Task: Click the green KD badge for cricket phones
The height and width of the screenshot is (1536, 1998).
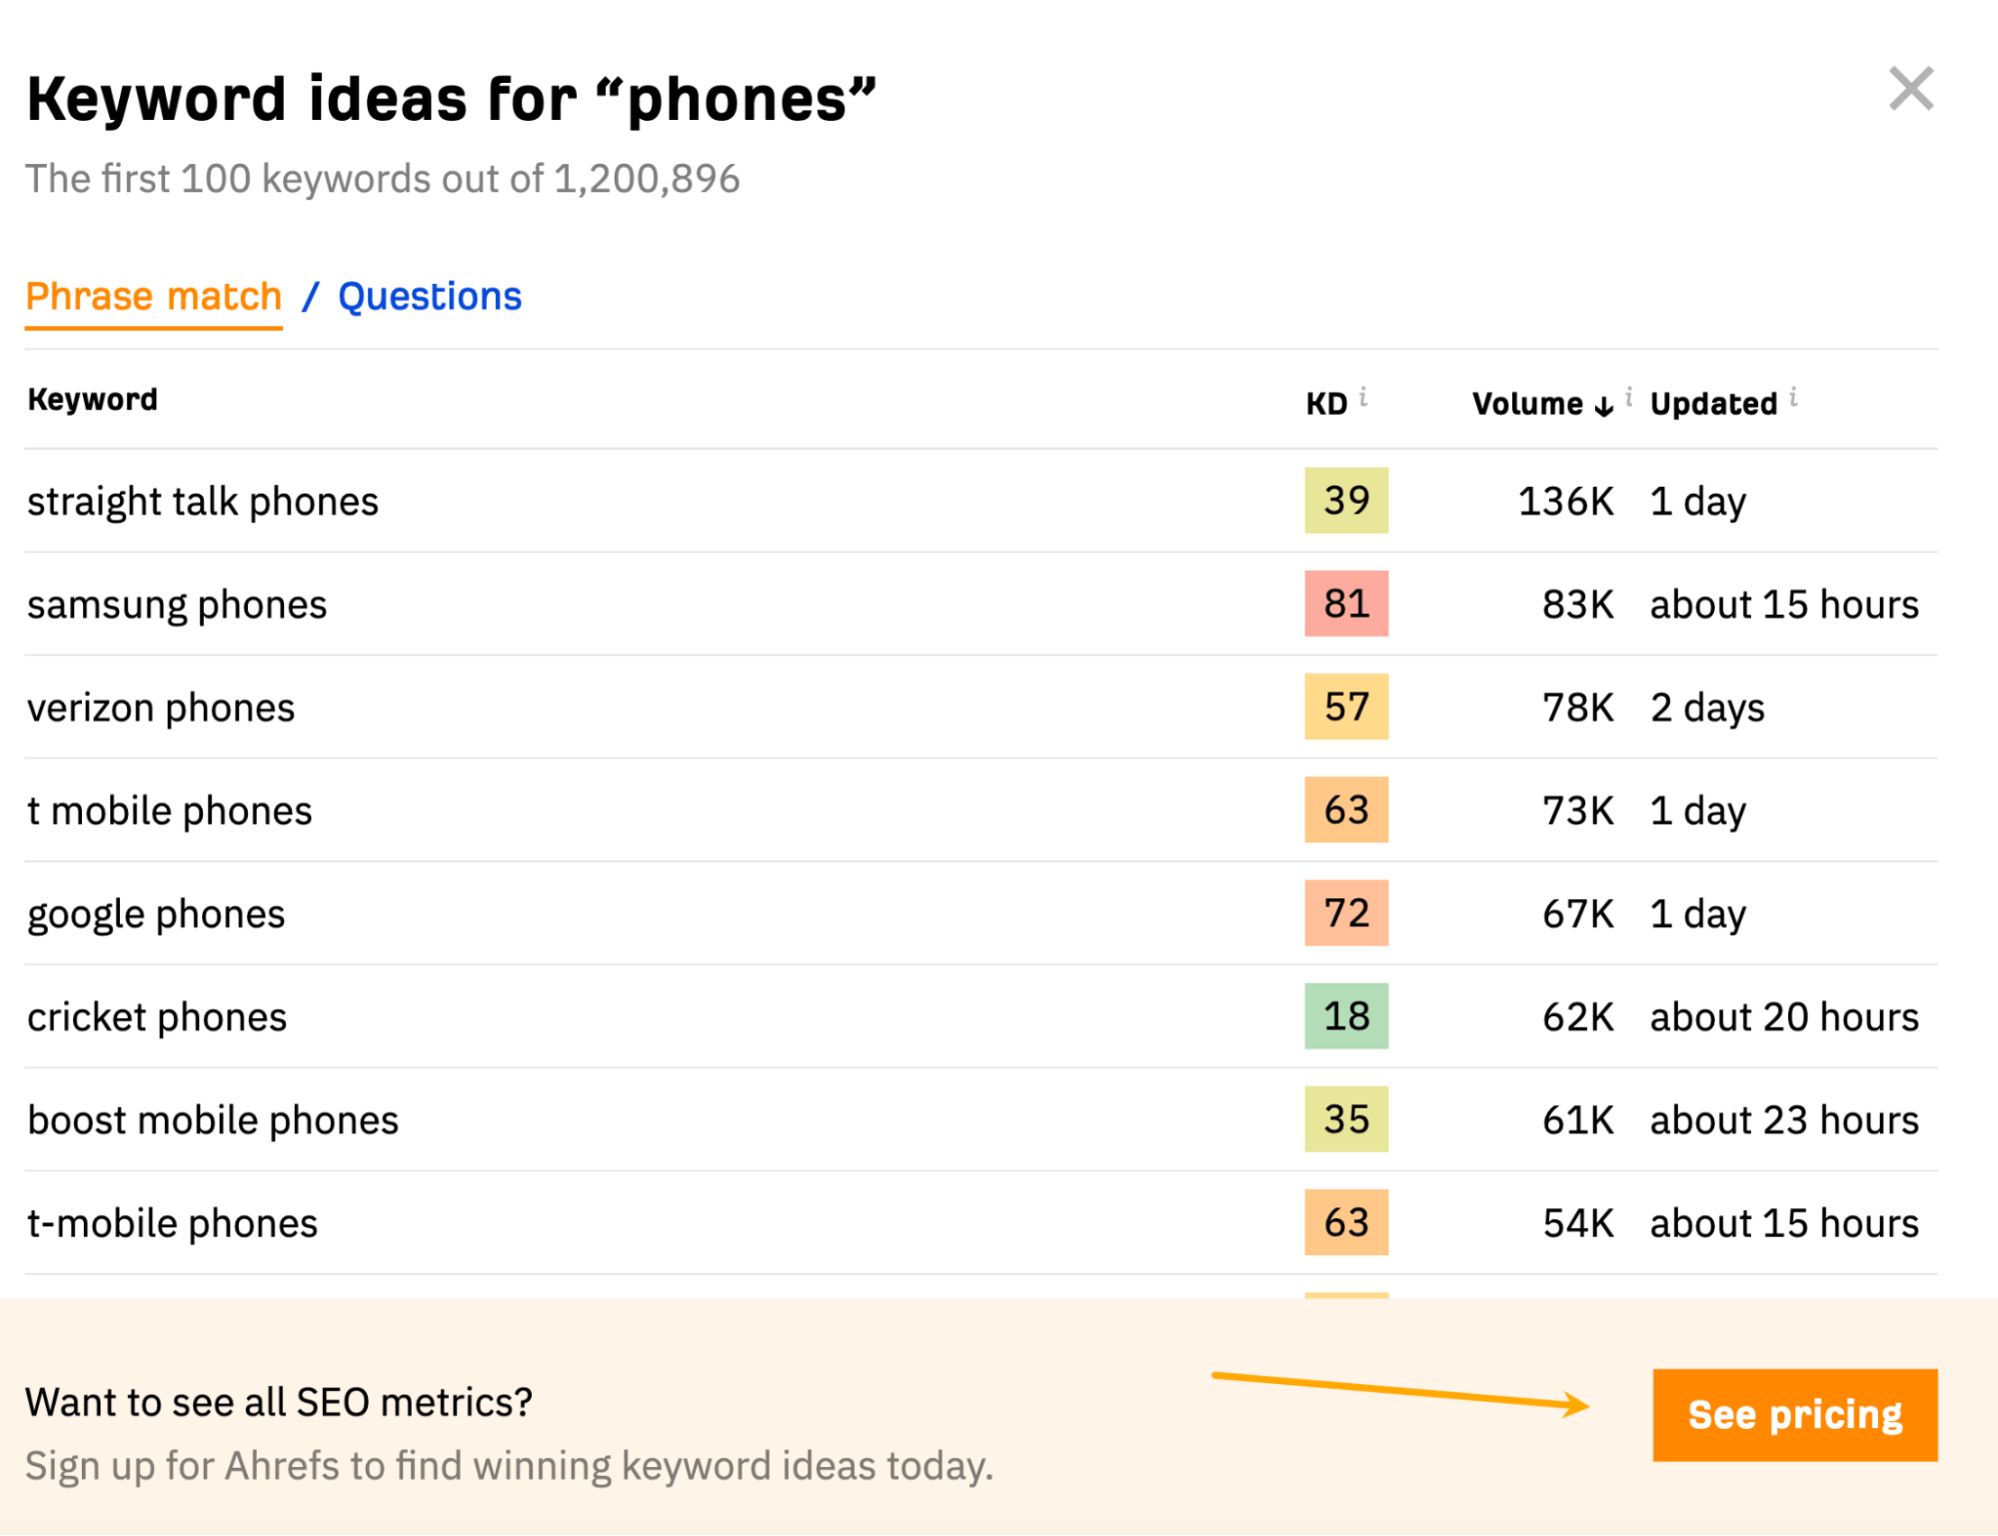Action: pyautogui.click(x=1345, y=1016)
